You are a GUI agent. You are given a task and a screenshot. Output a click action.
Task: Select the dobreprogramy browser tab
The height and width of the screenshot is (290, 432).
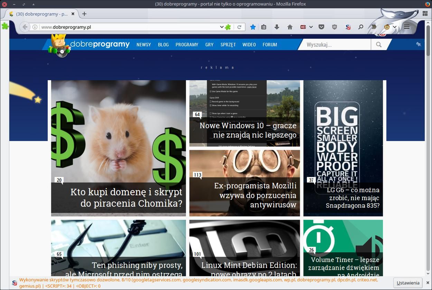point(41,14)
